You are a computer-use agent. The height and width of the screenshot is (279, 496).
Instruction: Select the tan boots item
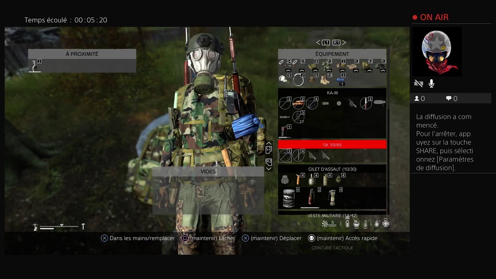[x=325, y=80]
